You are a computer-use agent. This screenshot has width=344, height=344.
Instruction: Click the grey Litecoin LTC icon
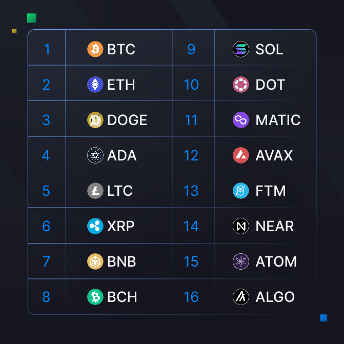pyautogui.click(x=95, y=191)
